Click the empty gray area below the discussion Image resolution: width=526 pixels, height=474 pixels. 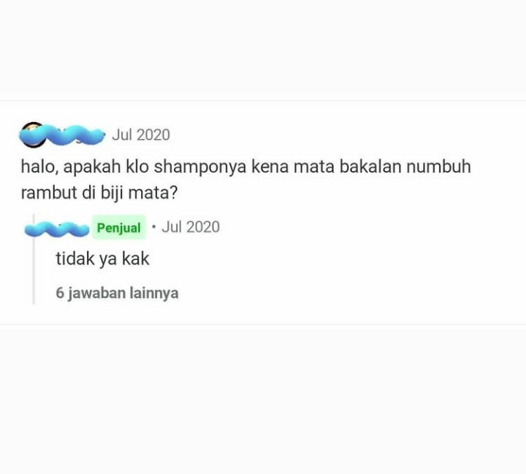click(263, 400)
